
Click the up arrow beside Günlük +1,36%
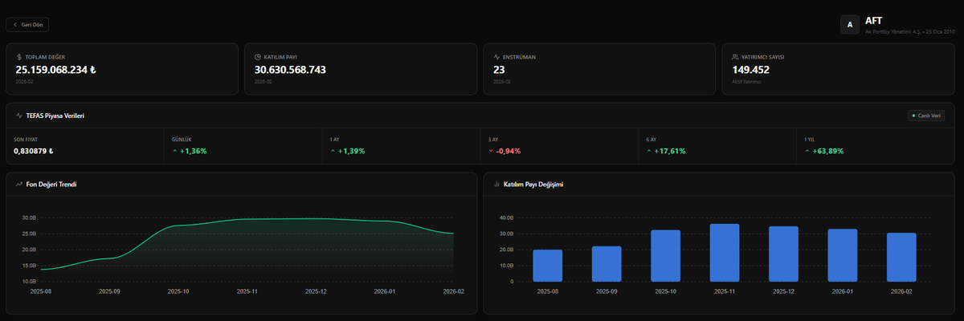[174, 151]
